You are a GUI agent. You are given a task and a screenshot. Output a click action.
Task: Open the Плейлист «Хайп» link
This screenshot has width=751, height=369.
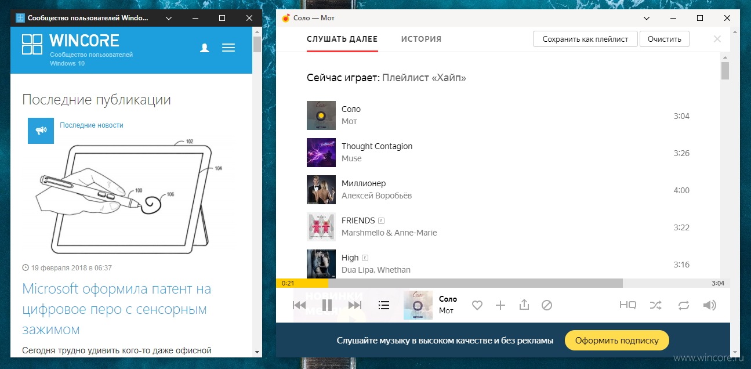pos(424,78)
